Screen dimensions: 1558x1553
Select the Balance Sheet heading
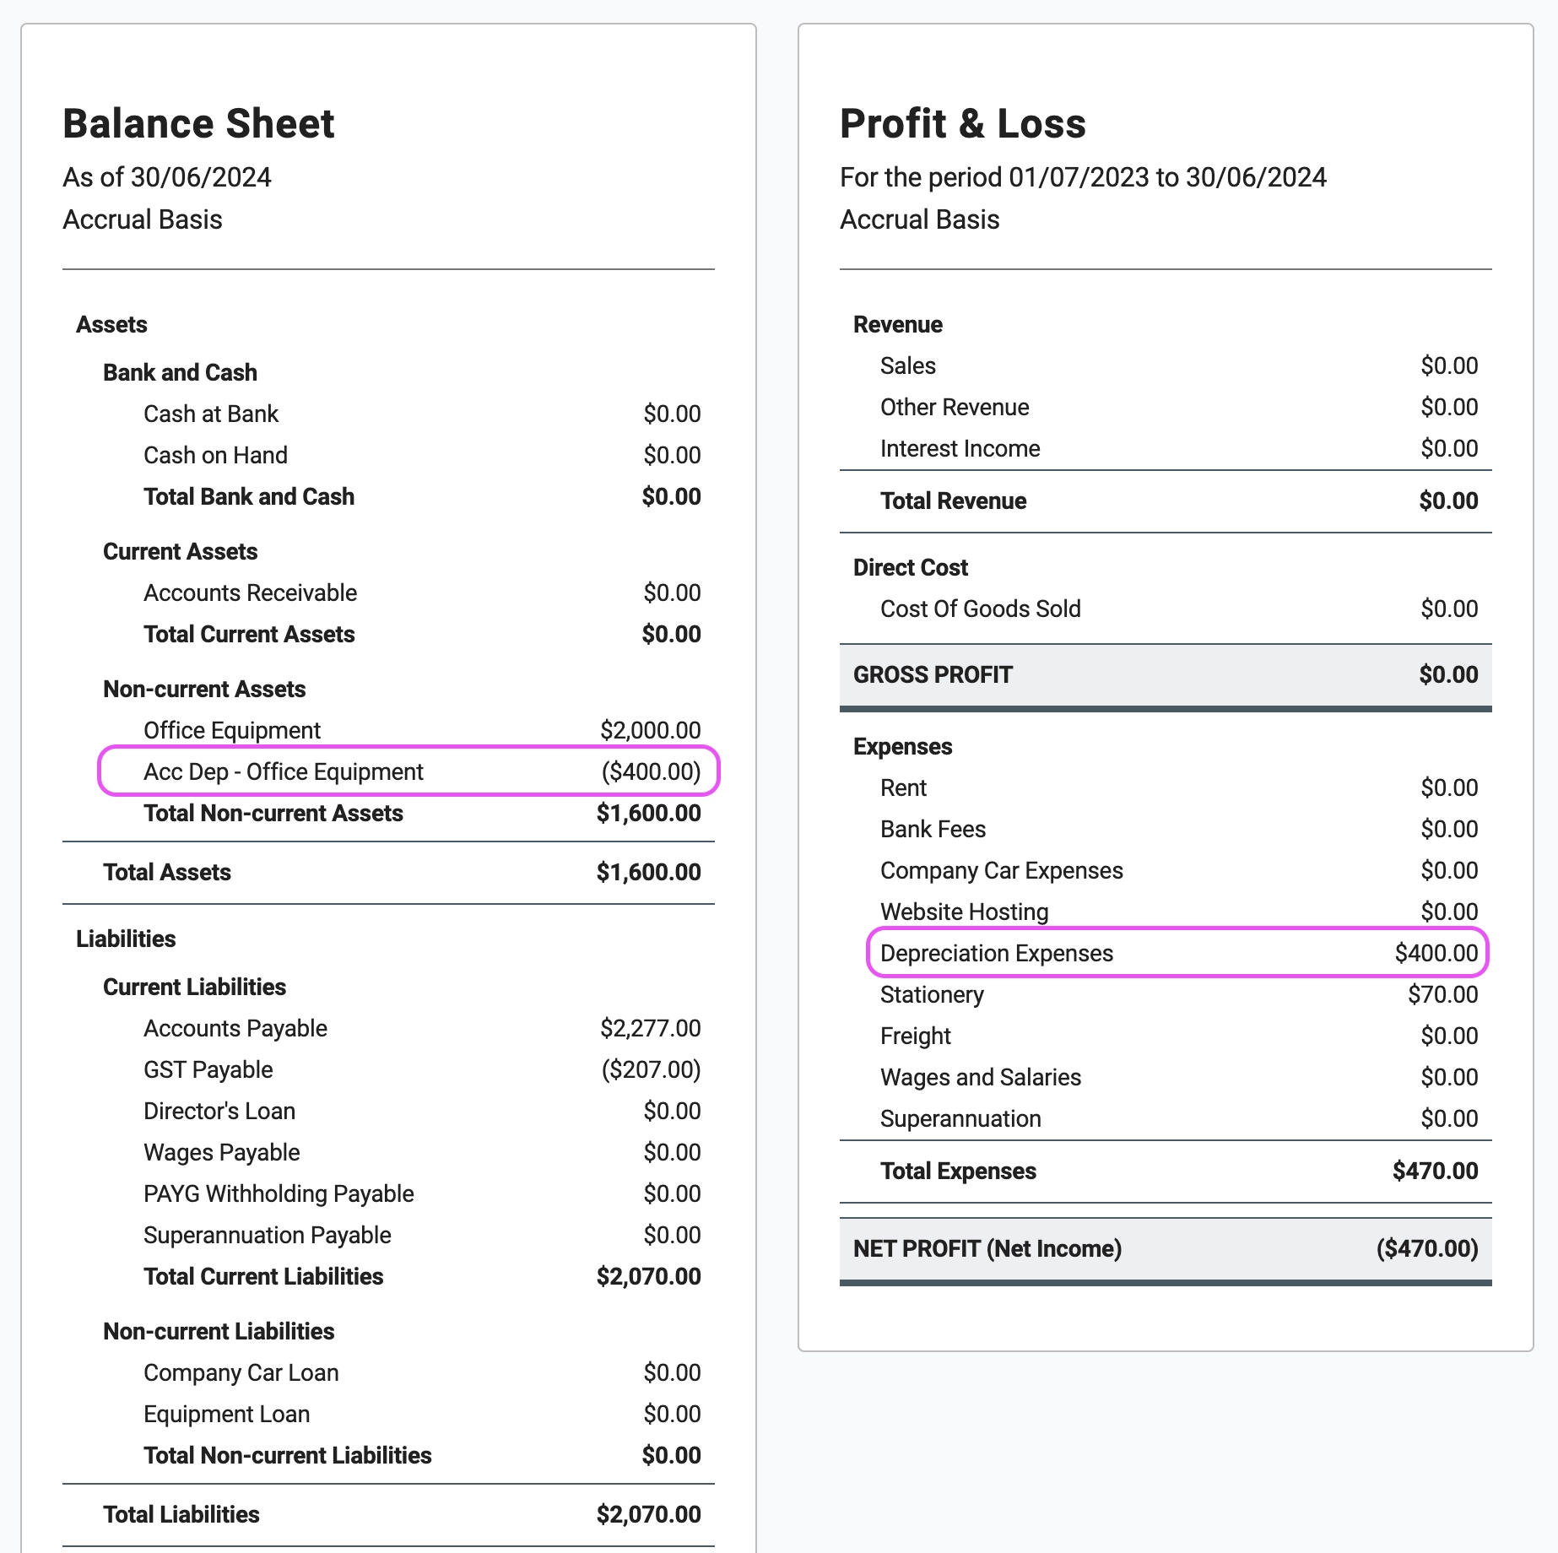198,124
